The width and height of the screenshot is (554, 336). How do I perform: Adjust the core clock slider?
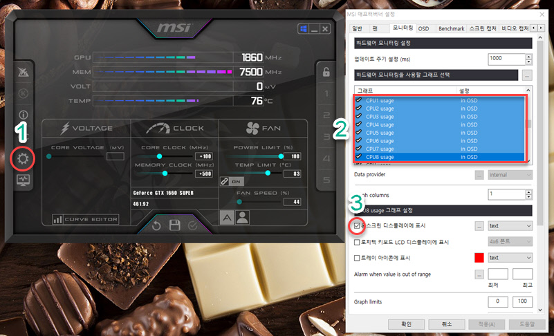(x=159, y=156)
